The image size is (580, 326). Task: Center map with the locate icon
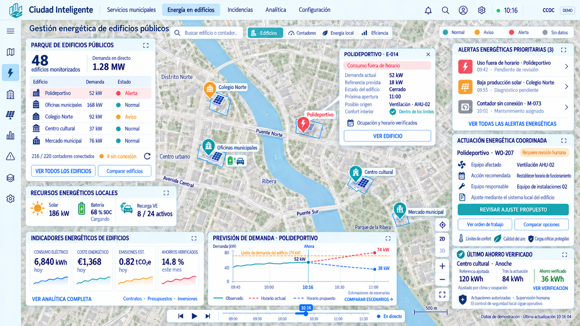click(442, 225)
